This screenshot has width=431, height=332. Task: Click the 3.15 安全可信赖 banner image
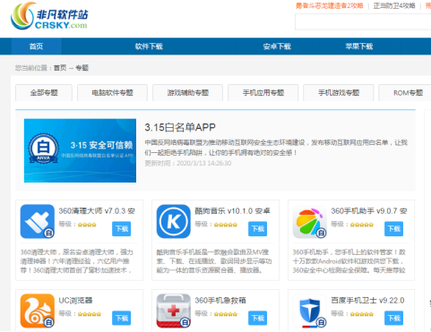(x=80, y=150)
